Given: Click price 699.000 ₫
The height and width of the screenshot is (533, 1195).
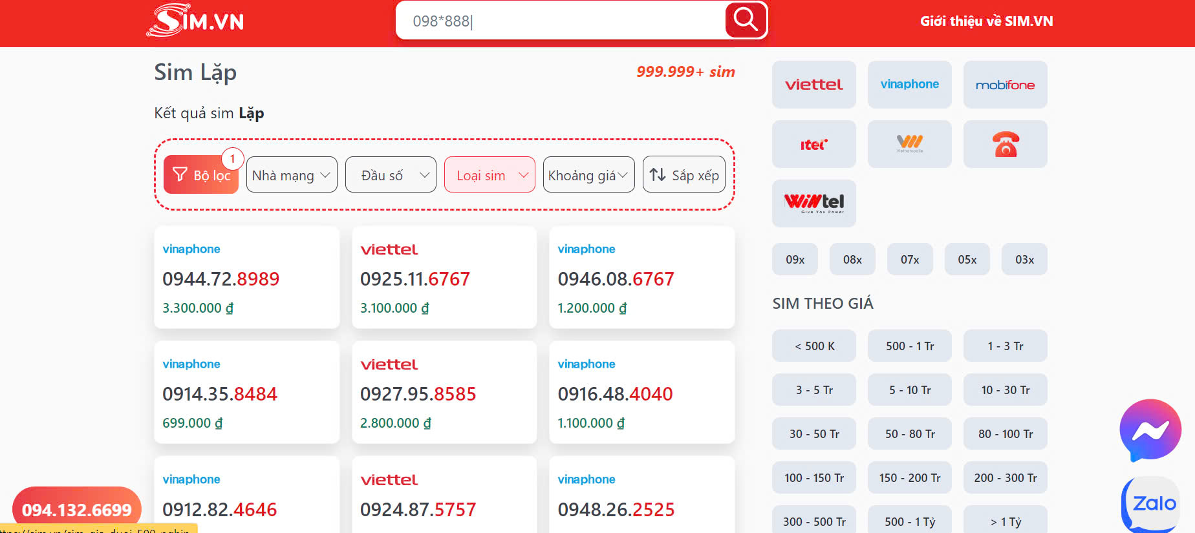Looking at the screenshot, I should coord(192,423).
